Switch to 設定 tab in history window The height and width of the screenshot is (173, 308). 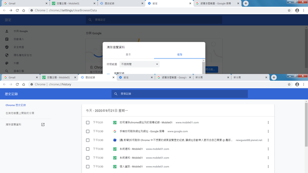pos(136,77)
